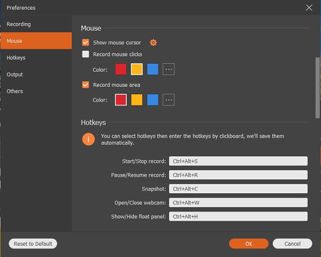
Task: Switch to the Recording tab
Action: [x=19, y=24]
